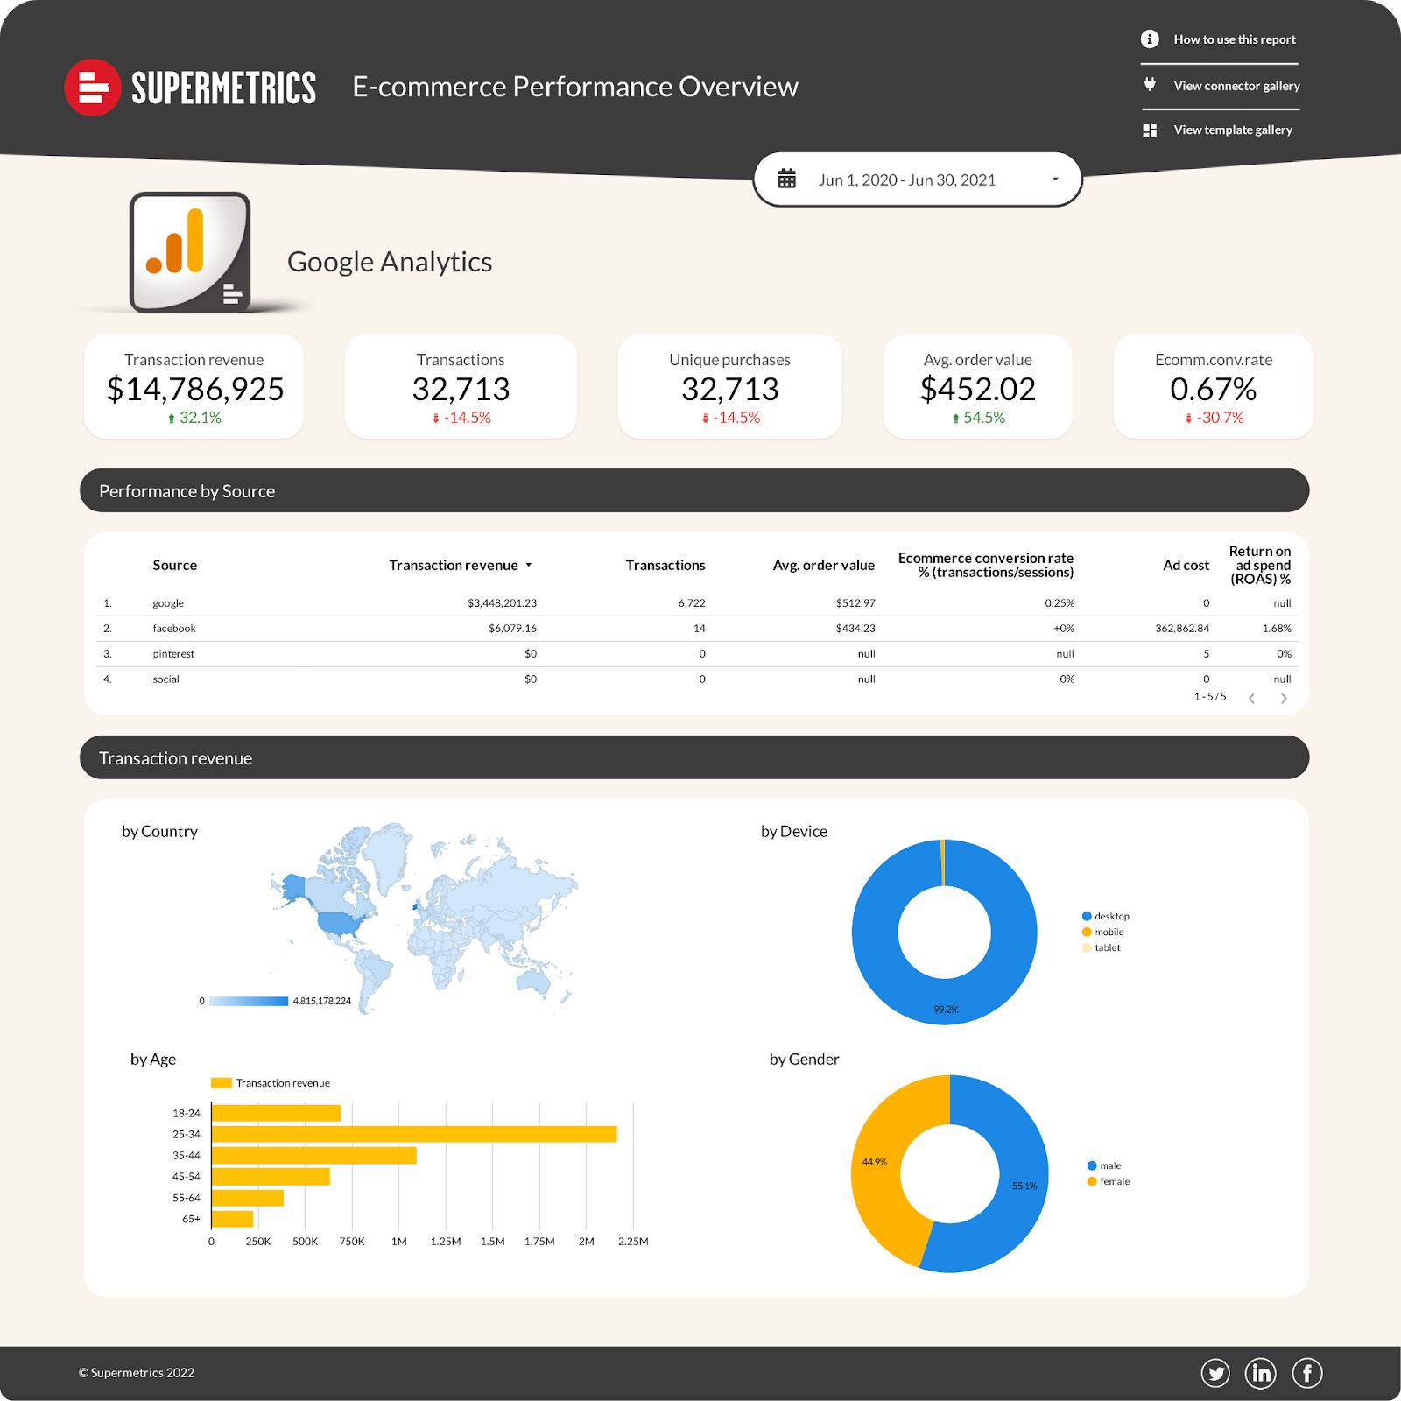Click the 25-34 age bar
Screen dimensions: 1401x1401
tap(414, 1134)
